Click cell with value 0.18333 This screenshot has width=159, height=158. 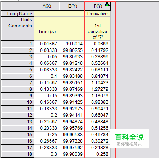(x=47, y=109)
